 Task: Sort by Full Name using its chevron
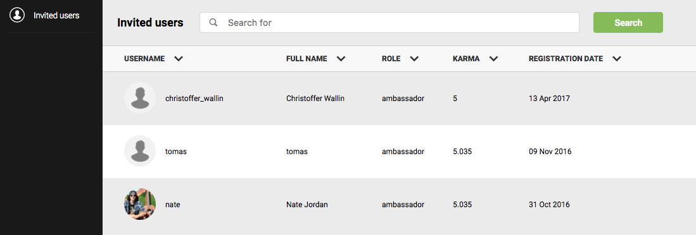coord(341,59)
